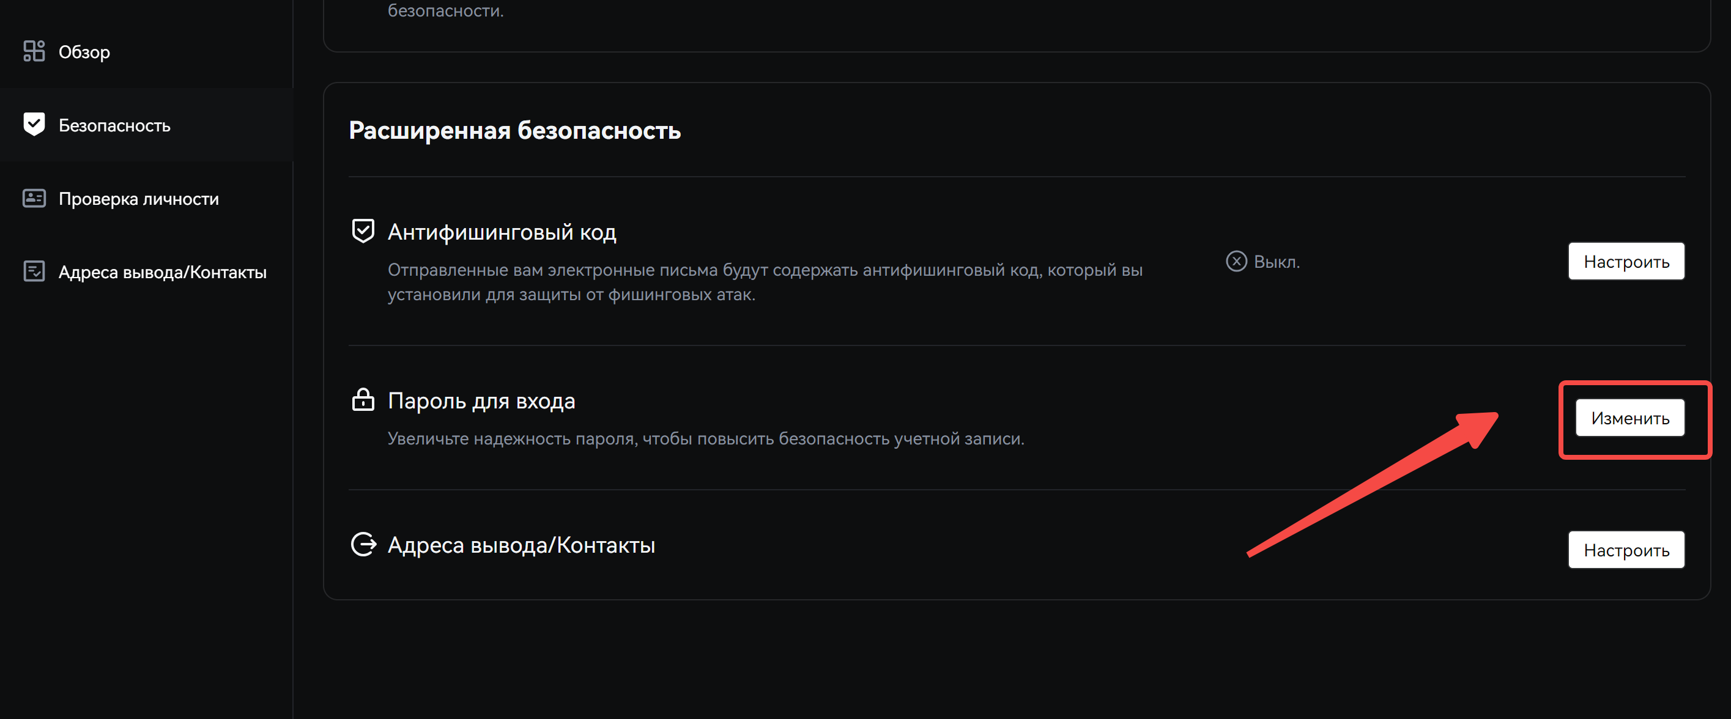Click the Расширенная безопасность heading

pyautogui.click(x=514, y=130)
